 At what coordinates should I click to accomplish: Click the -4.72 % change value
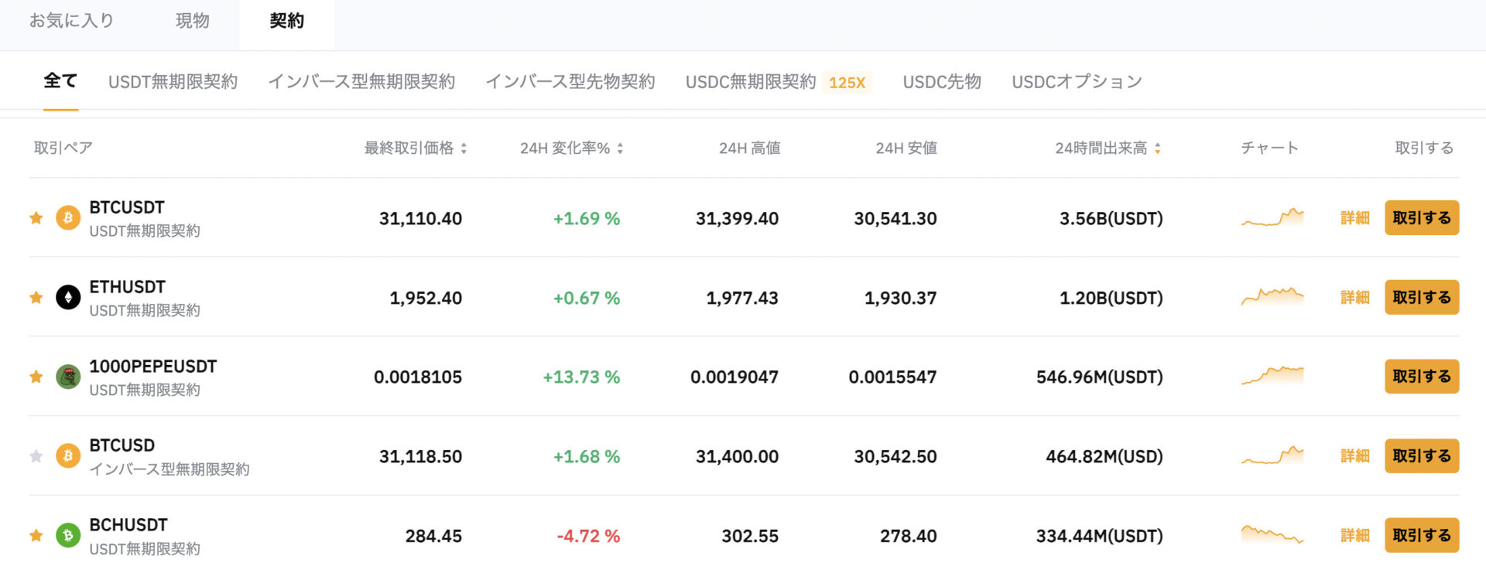coord(588,536)
